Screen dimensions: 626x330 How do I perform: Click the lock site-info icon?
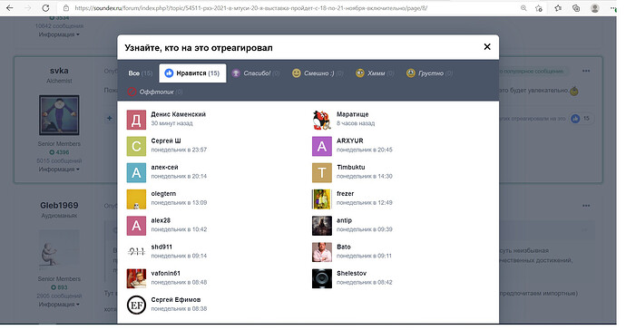66,8
